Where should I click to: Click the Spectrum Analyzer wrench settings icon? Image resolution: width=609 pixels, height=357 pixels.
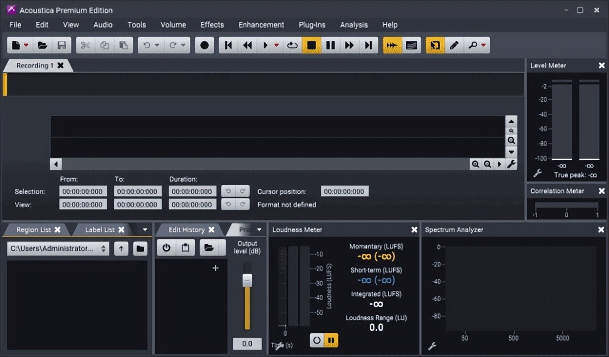(432, 346)
